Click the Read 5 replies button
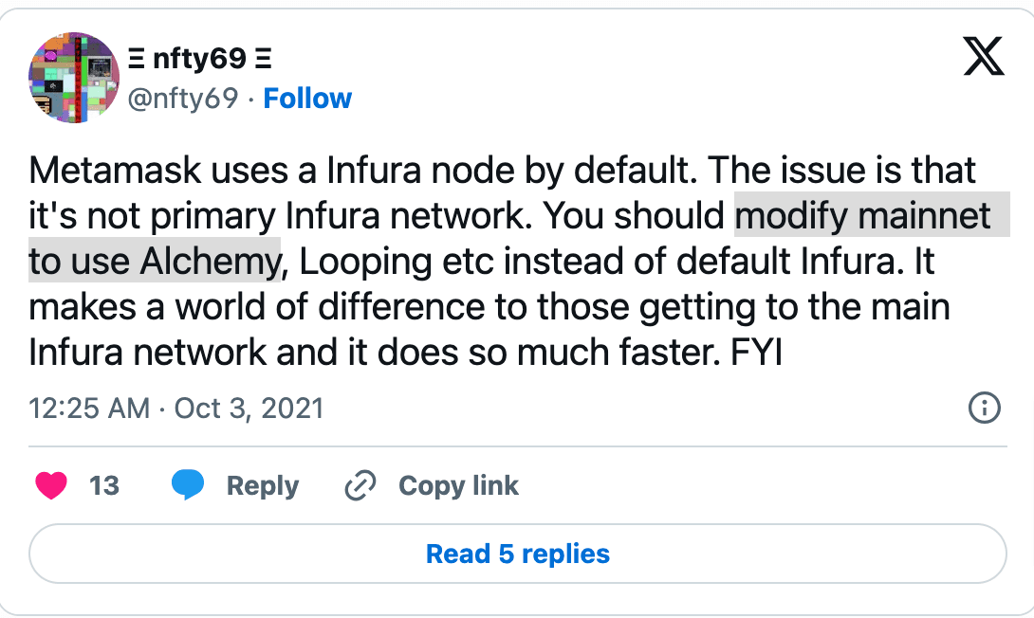Viewport: 1034px width, 618px height. (517, 554)
